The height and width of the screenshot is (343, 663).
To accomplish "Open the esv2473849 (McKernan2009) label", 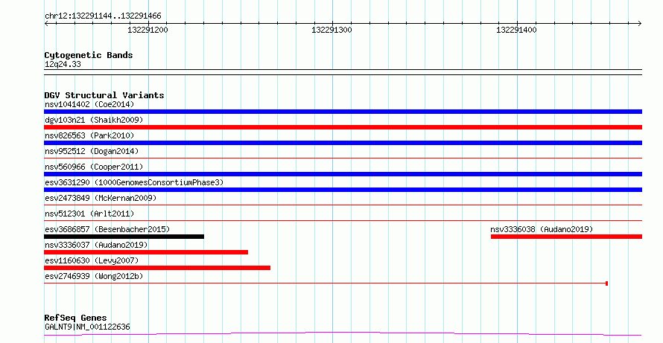I will [101, 198].
